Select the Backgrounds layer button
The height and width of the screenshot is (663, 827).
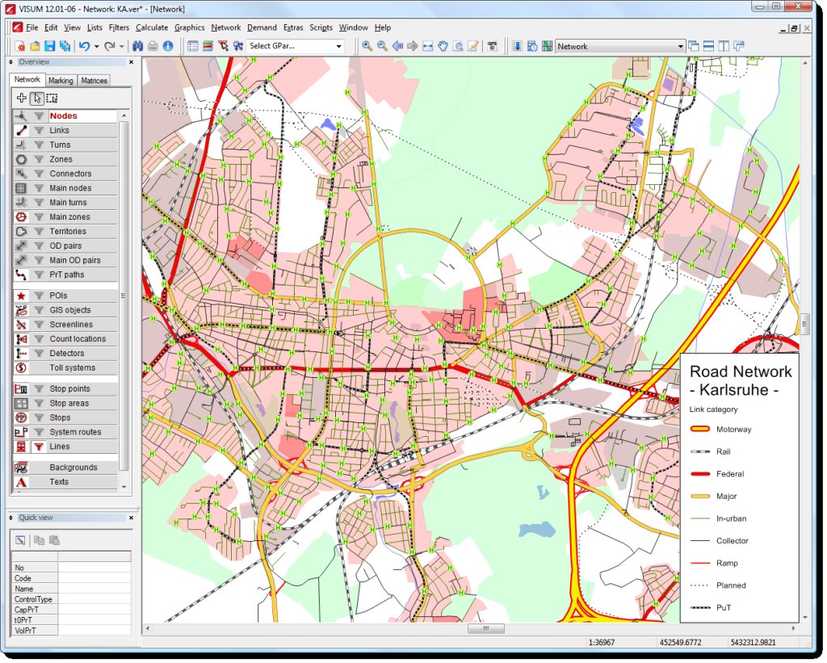[73, 468]
